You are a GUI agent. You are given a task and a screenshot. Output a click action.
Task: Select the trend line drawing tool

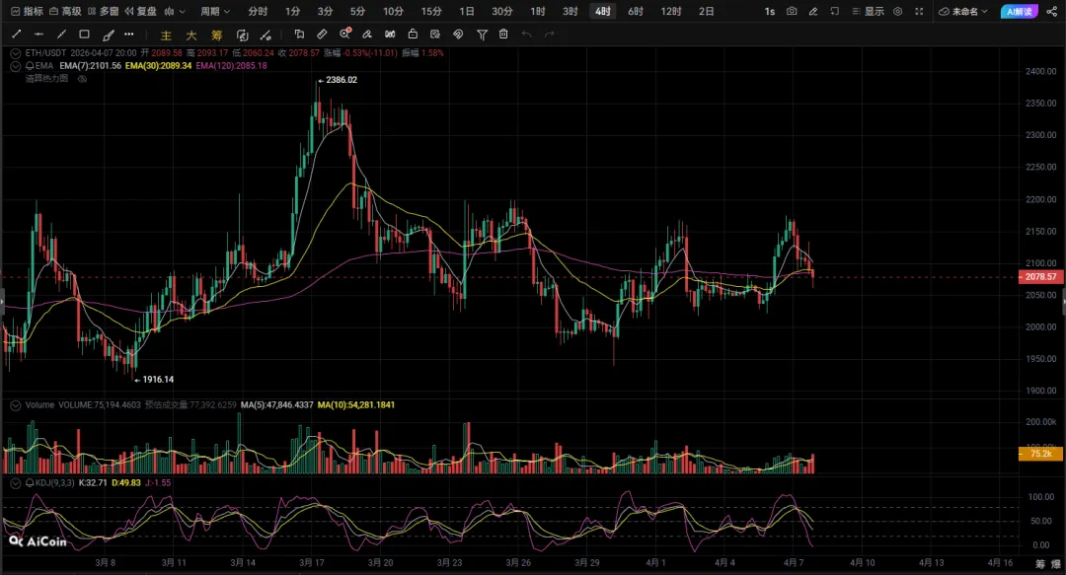click(17, 34)
